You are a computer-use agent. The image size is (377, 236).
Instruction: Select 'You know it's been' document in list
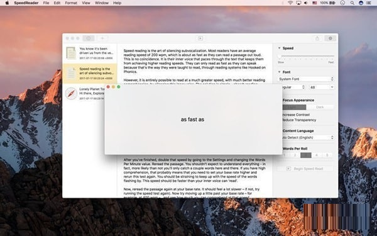90,53
